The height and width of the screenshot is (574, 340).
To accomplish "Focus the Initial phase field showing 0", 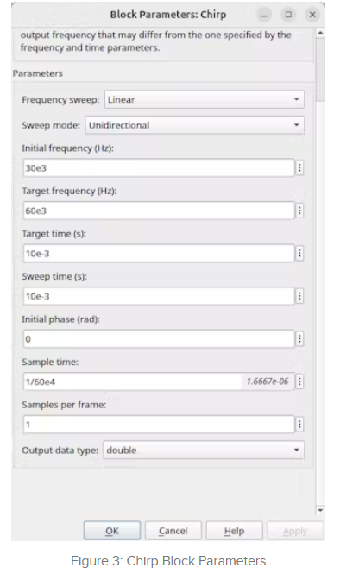I will (x=159, y=339).
